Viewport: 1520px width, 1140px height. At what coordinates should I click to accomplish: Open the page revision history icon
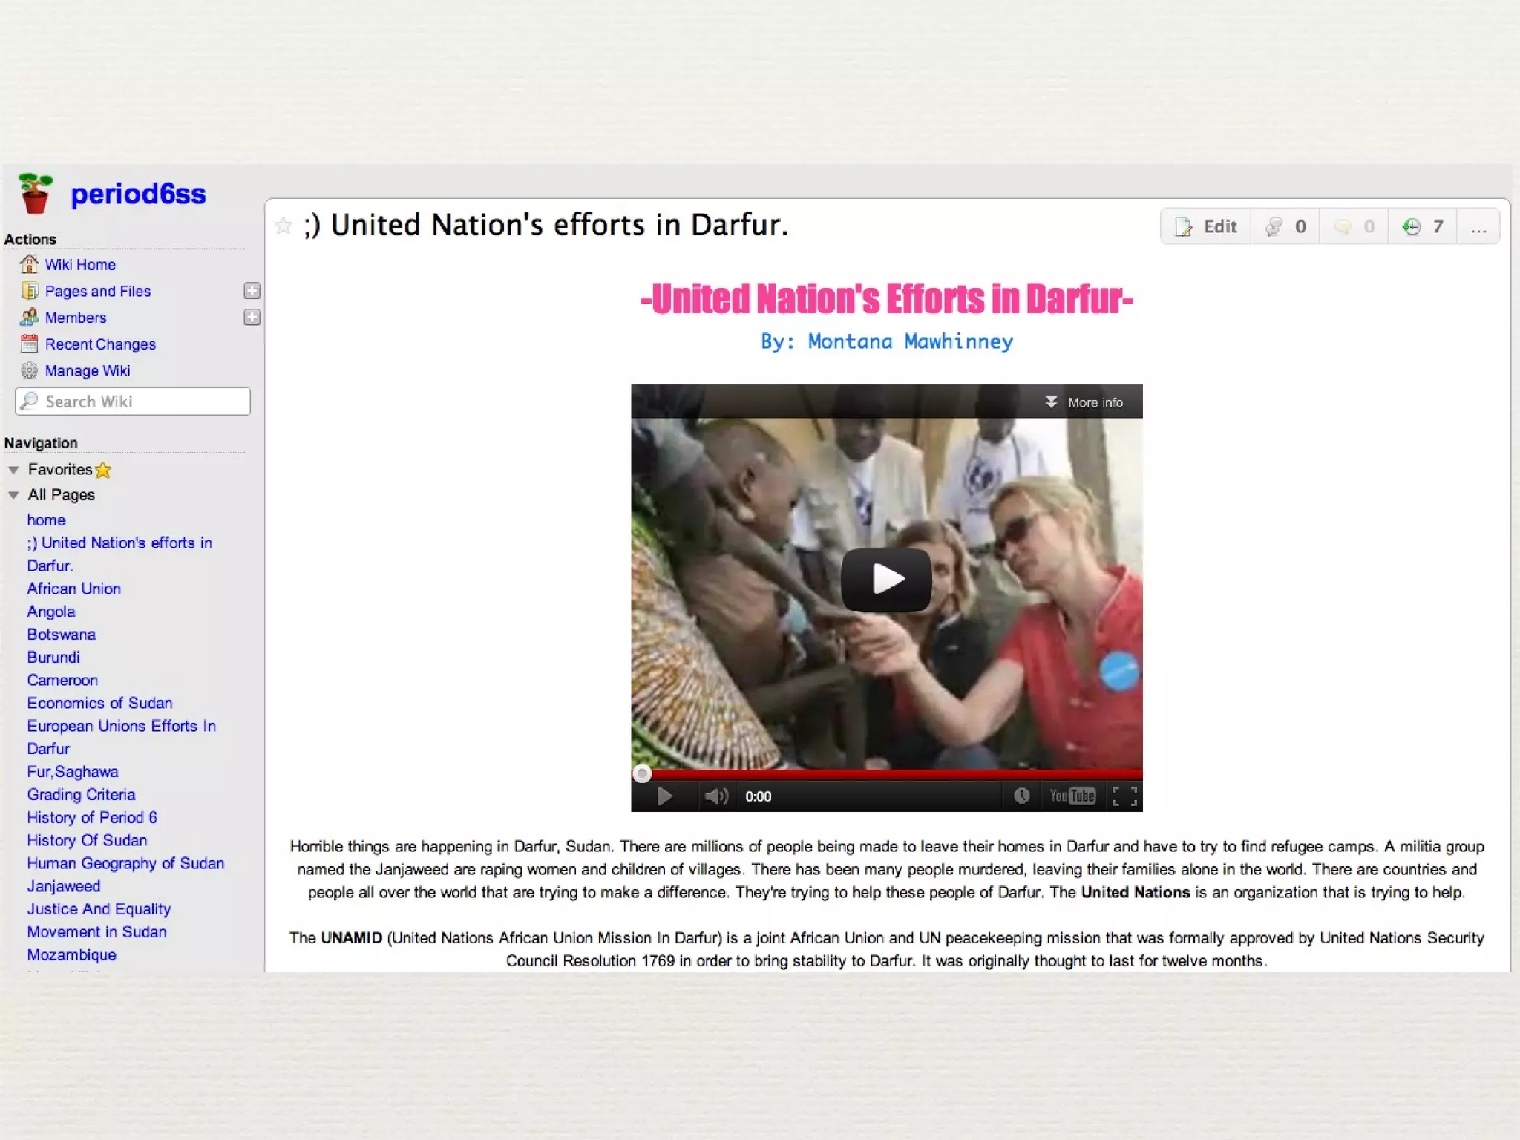1412,226
